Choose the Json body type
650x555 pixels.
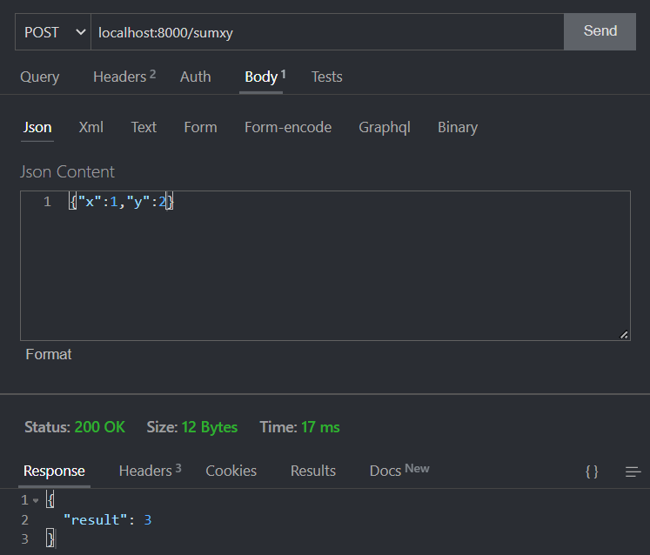coord(37,127)
